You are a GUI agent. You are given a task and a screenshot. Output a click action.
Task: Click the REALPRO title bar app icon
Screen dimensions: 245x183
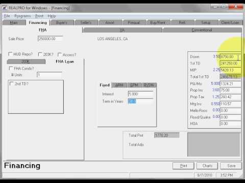click(5, 8)
